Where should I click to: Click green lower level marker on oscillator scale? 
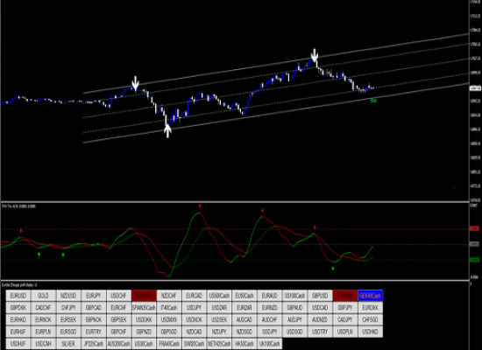coord(475,260)
